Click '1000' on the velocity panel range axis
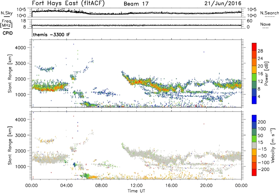This screenshot has width=279, height=193. (x=21, y=167)
